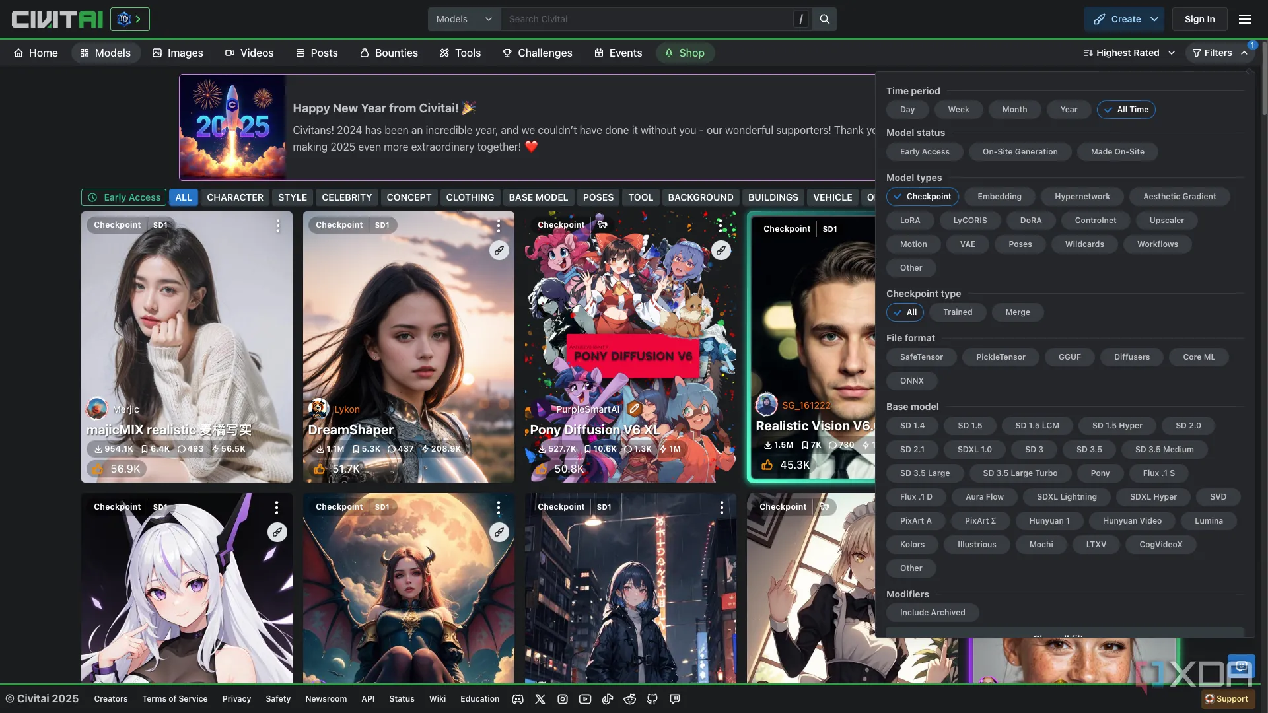
Task: Toggle the All Time period filter
Action: coord(1126,110)
